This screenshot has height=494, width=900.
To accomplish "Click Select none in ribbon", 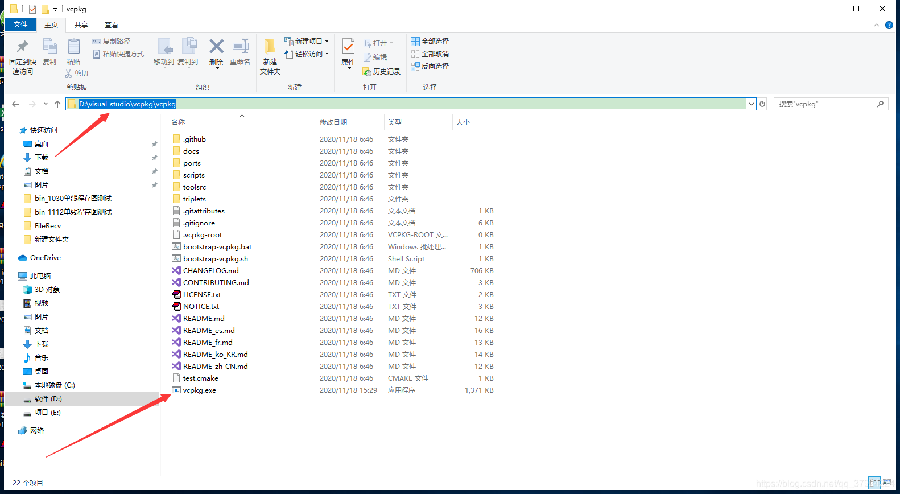I will click(x=430, y=53).
